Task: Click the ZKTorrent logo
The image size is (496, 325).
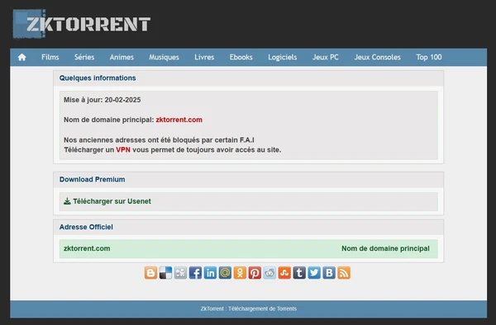Action: click(x=82, y=24)
